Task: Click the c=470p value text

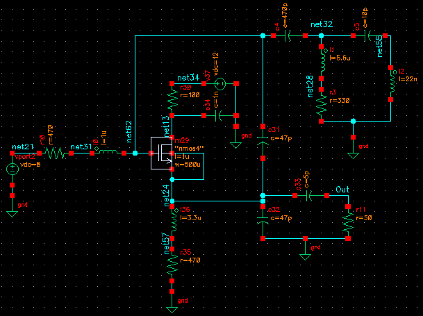Action: 285,16
